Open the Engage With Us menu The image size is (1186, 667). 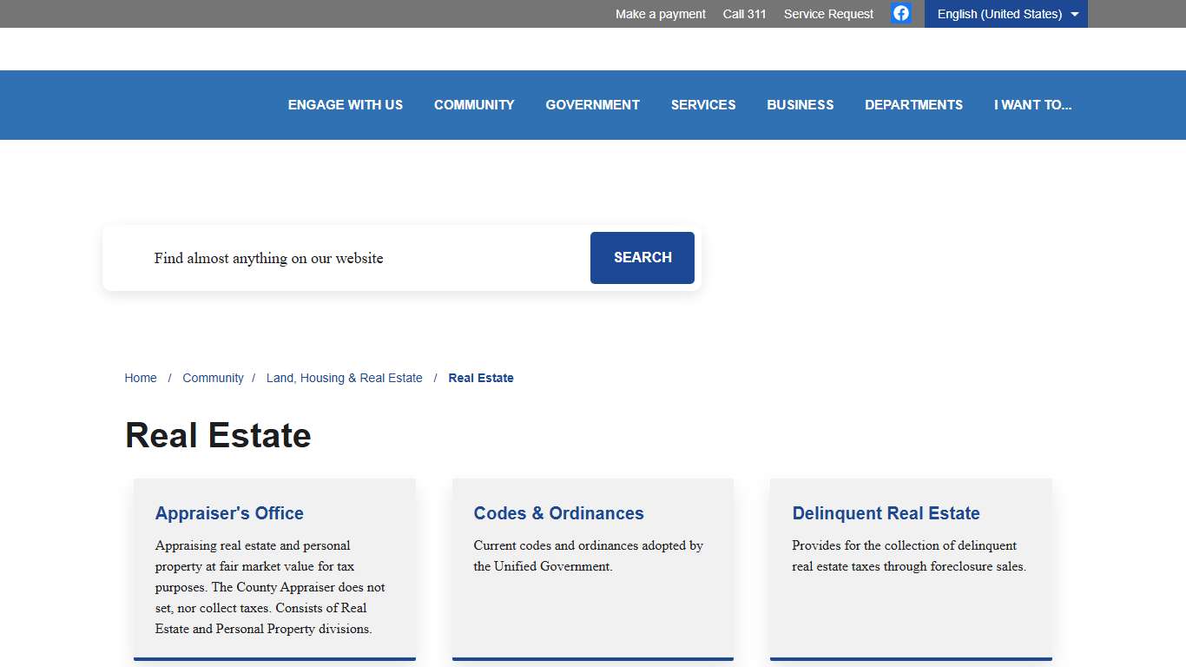(x=346, y=105)
